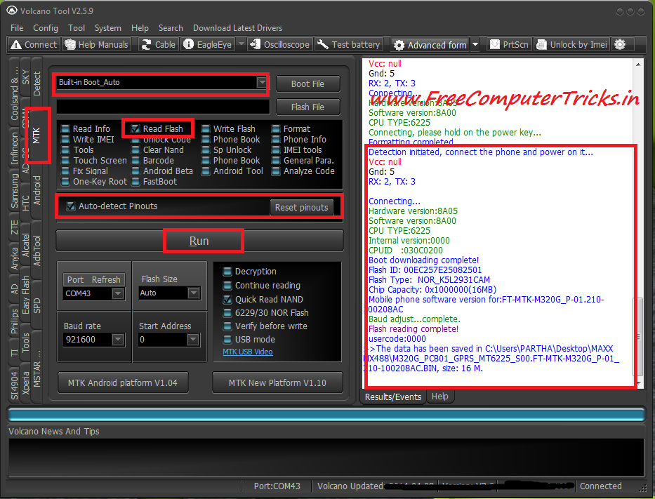Open Advanced form gear button
Image resolution: width=655 pixels, height=499 pixels.
pos(430,45)
